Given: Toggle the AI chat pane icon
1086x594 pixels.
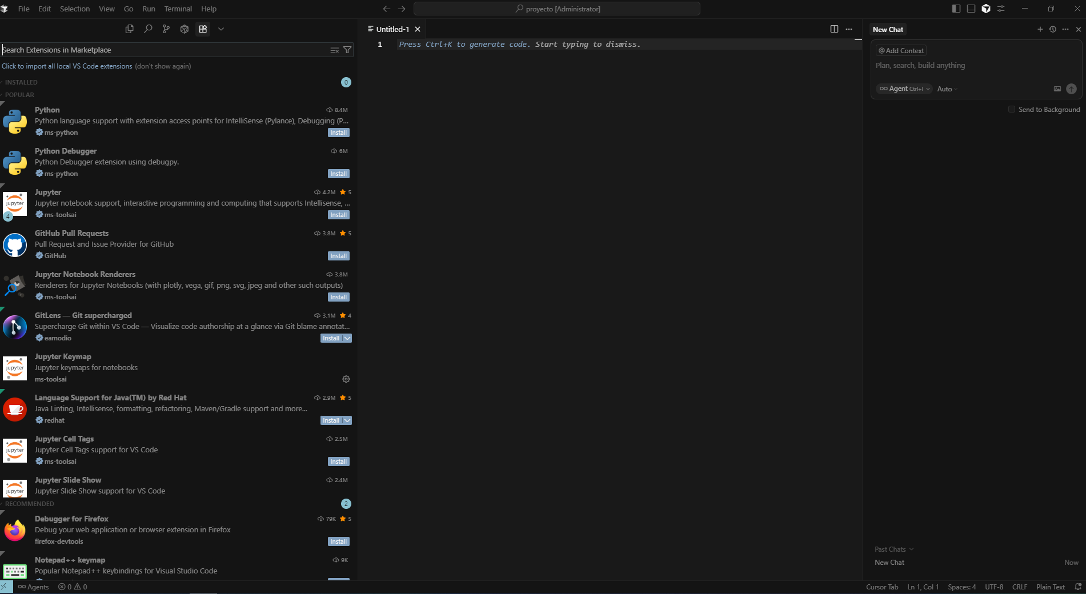Looking at the screenshot, I should 986,9.
